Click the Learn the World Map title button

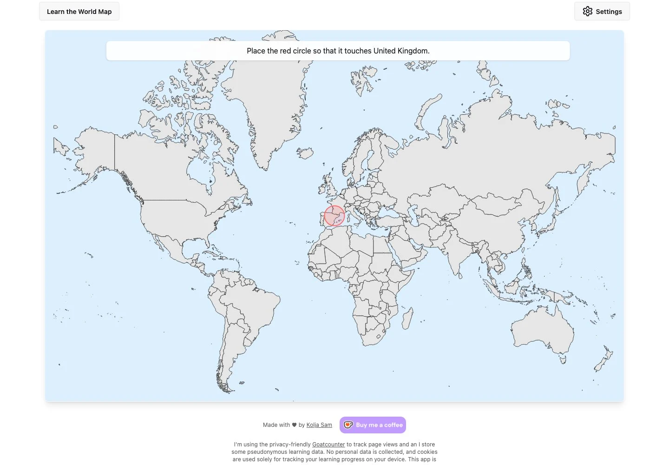coord(79,12)
